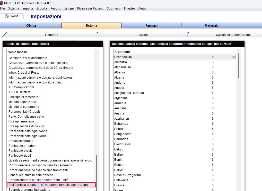Open the File menu
The width and height of the screenshot is (262, 191).
[2, 8]
